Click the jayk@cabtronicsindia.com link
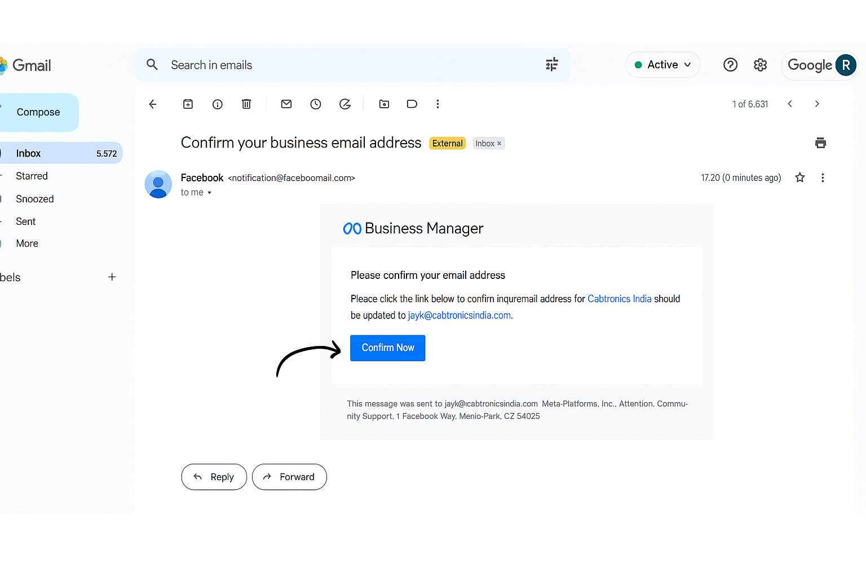Image resolution: width=866 pixels, height=577 pixels. (x=460, y=316)
